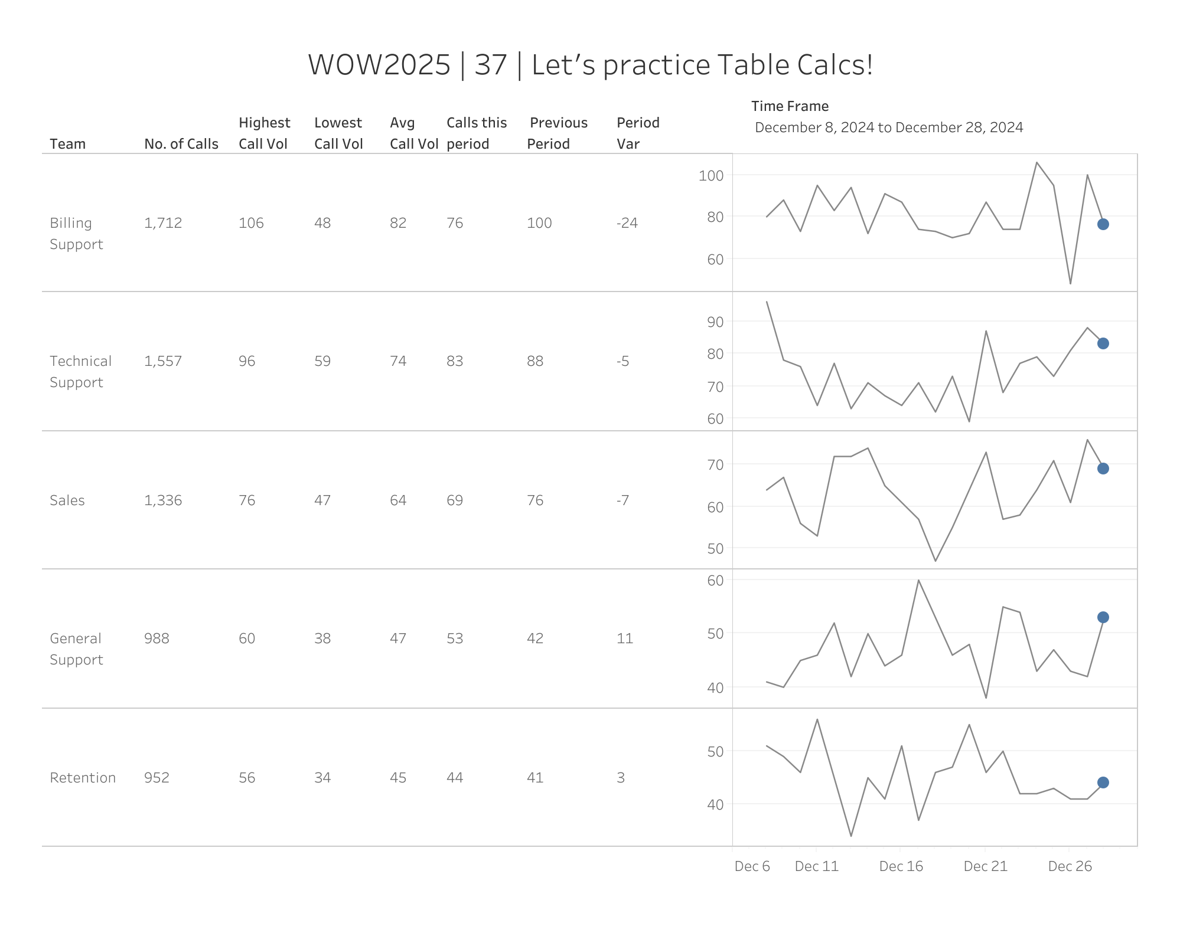Click the No. of Calls column header
1180x943 pixels.
181,144
